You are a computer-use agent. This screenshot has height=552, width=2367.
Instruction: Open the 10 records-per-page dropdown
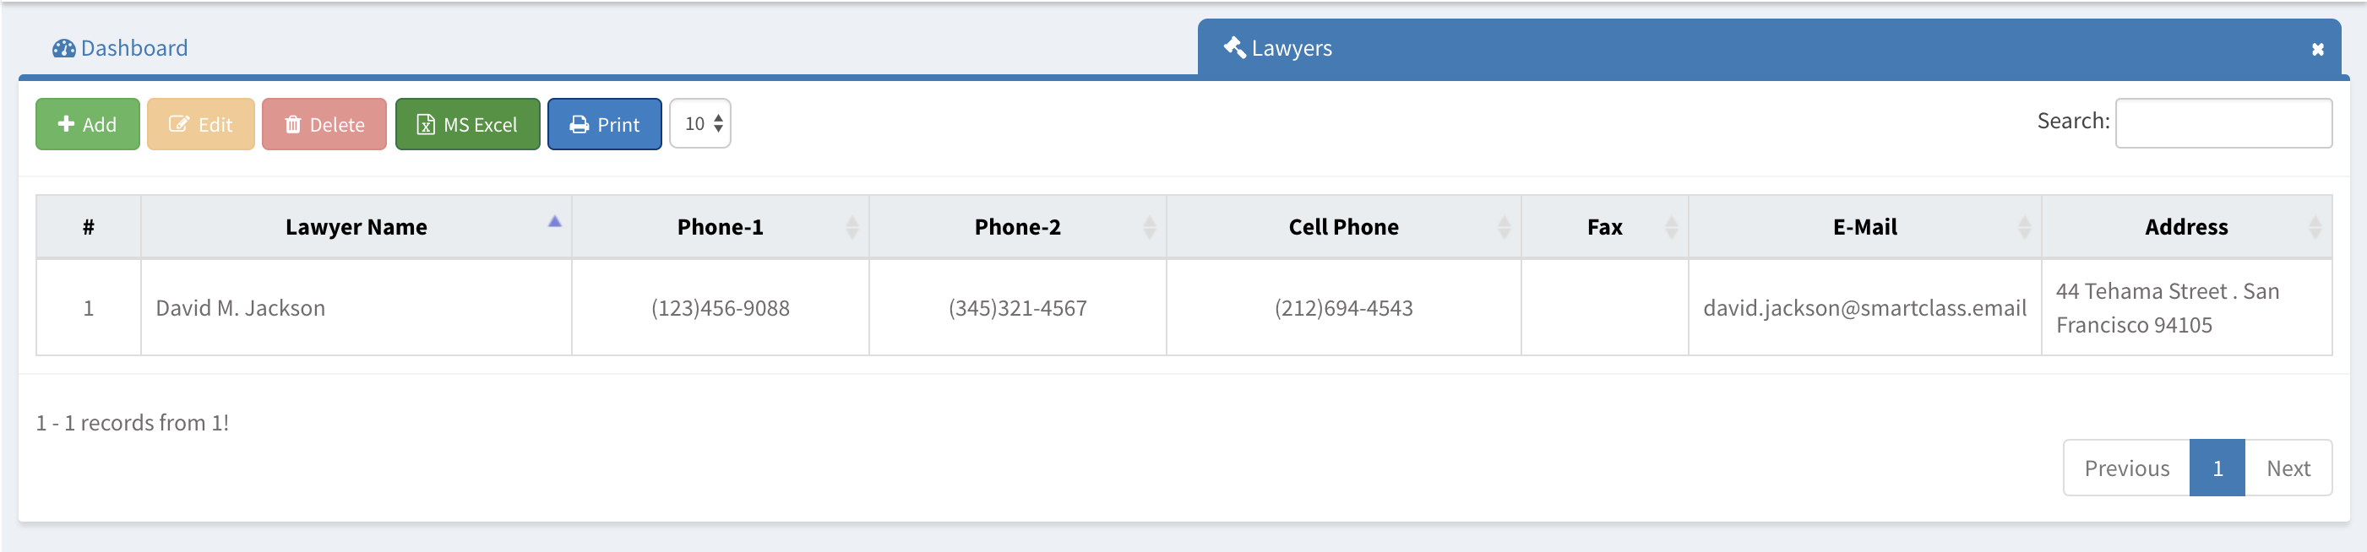(700, 123)
